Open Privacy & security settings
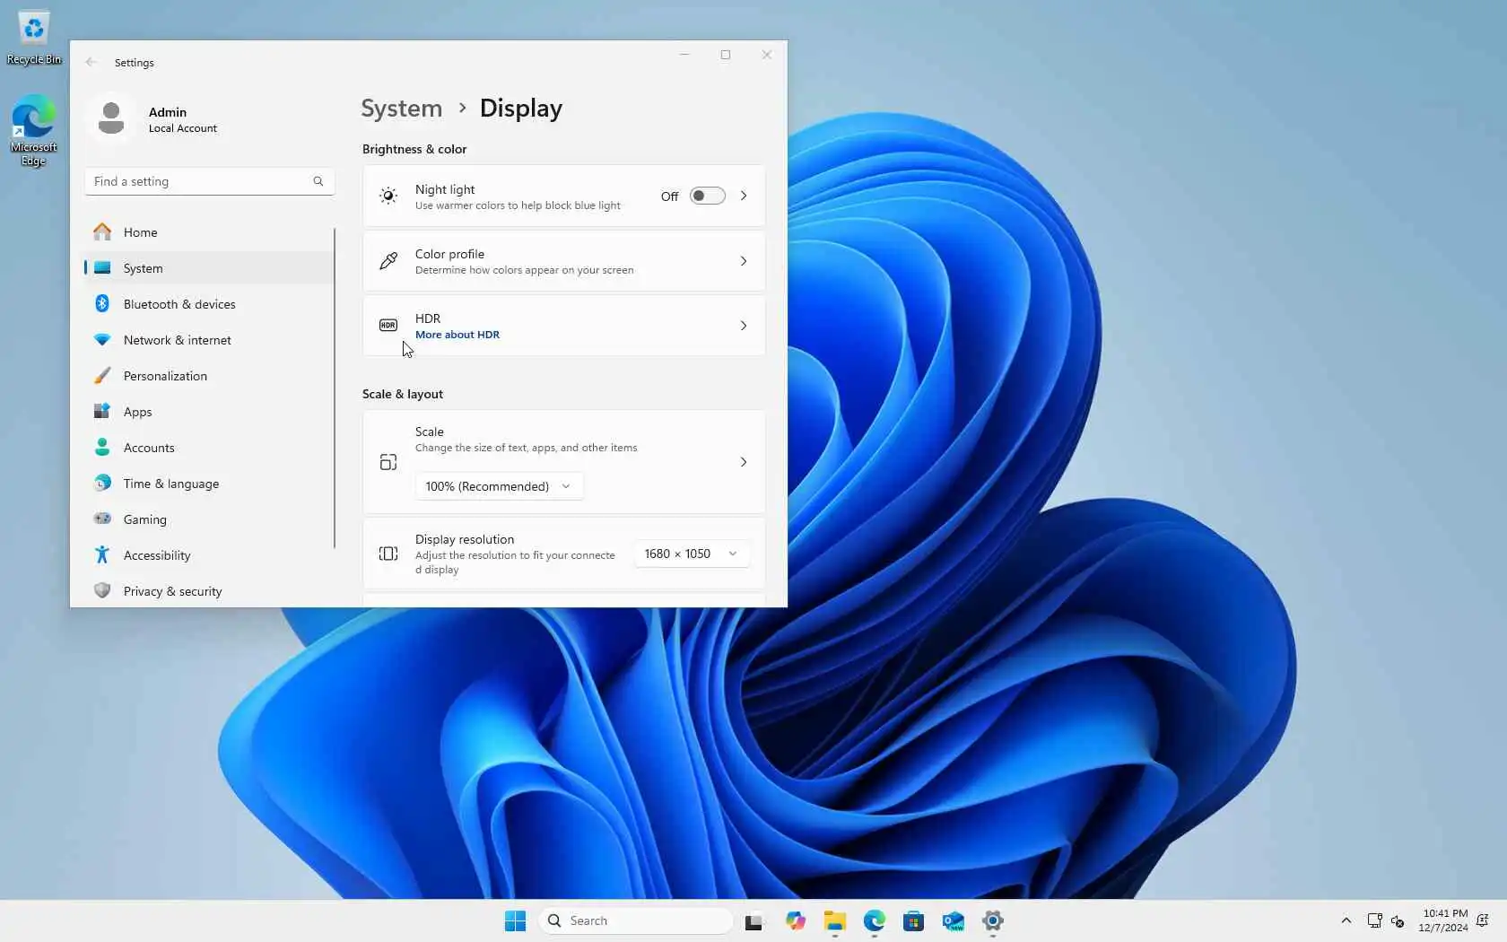1507x942 pixels. tap(209, 591)
